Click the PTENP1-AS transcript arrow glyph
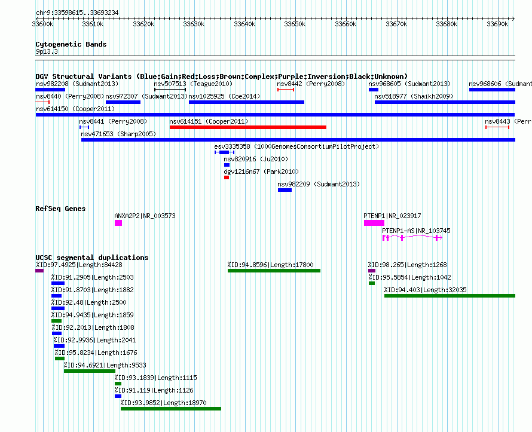532x432 pixels. click(x=412, y=238)
